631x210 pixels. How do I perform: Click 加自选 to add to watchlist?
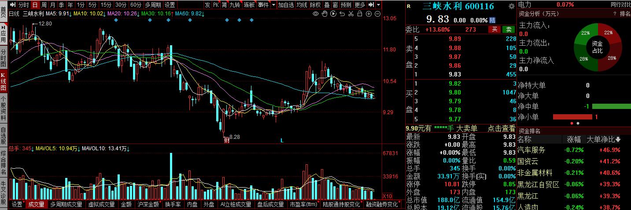[x=286, y=5]
